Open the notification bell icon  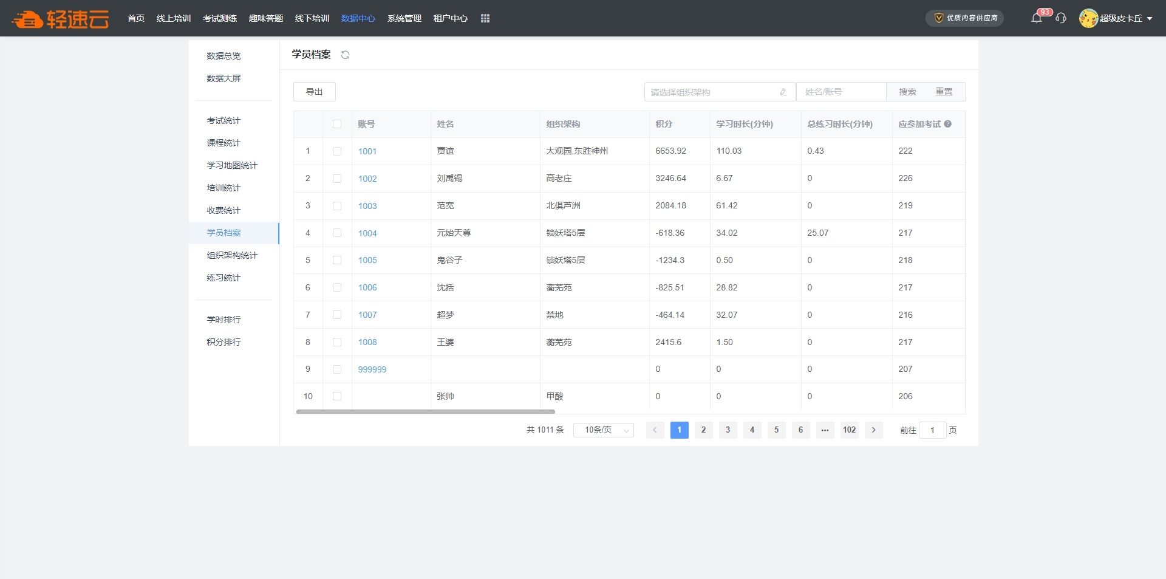tap(1037, 18)
